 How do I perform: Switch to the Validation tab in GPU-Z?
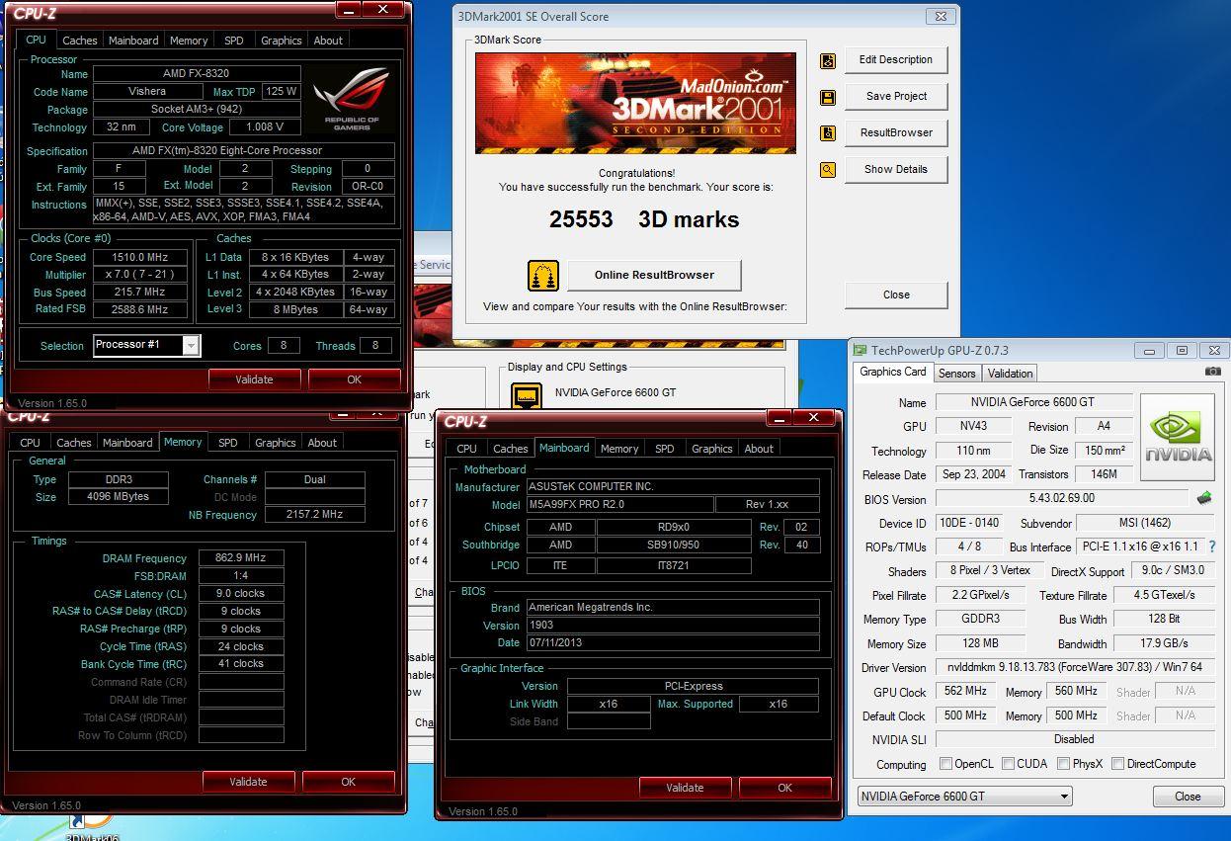(x=1010, y=374)
